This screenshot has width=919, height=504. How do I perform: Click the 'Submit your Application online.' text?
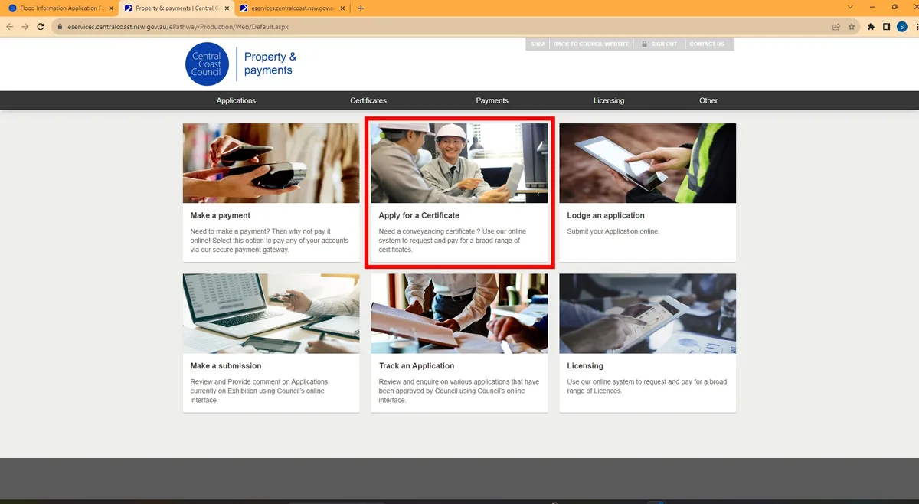pos(613,231)
